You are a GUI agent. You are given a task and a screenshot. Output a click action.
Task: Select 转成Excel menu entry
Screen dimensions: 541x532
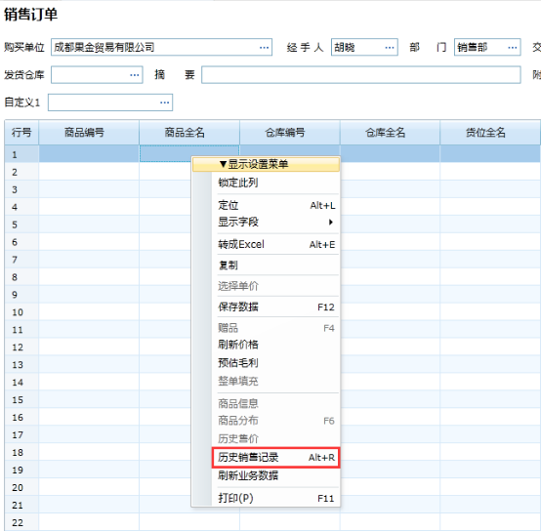point(276,244)
